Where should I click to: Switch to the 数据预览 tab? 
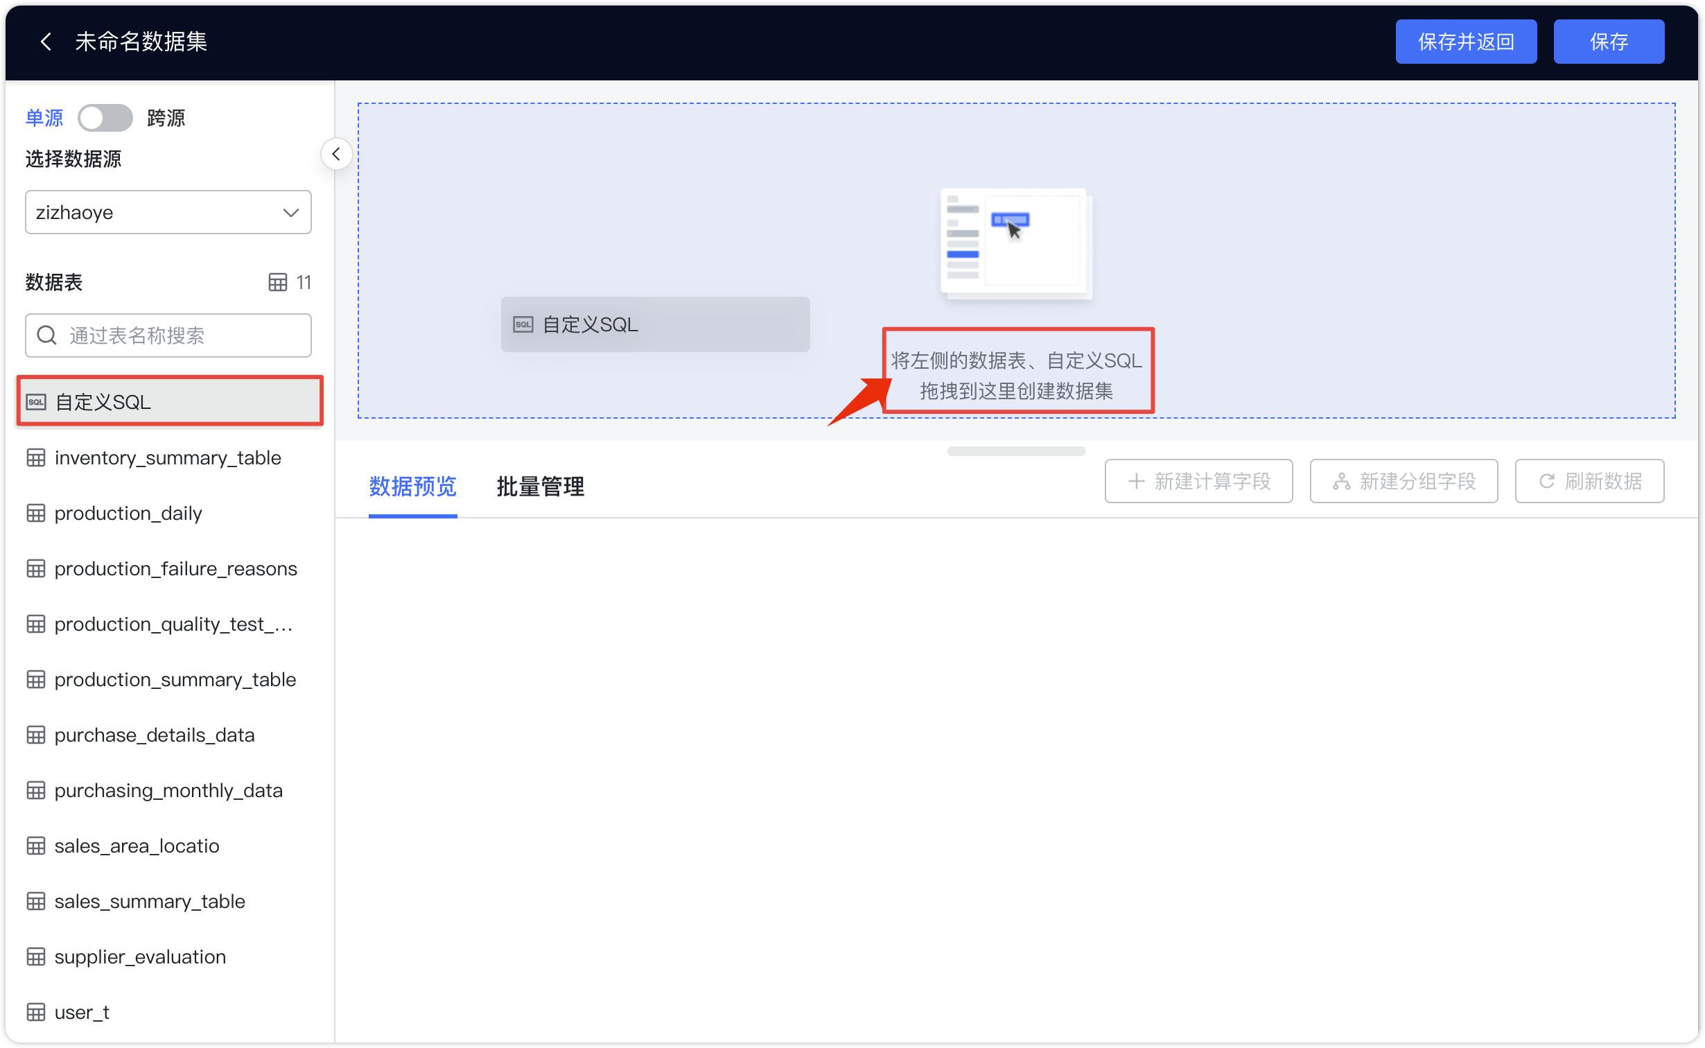[x=412, y=487]
